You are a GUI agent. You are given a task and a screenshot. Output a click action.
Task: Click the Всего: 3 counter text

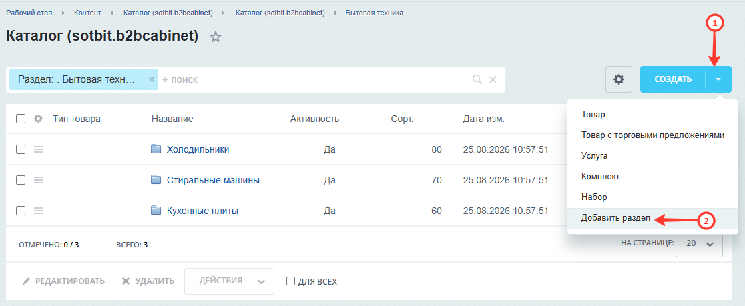tap(132, 245)
